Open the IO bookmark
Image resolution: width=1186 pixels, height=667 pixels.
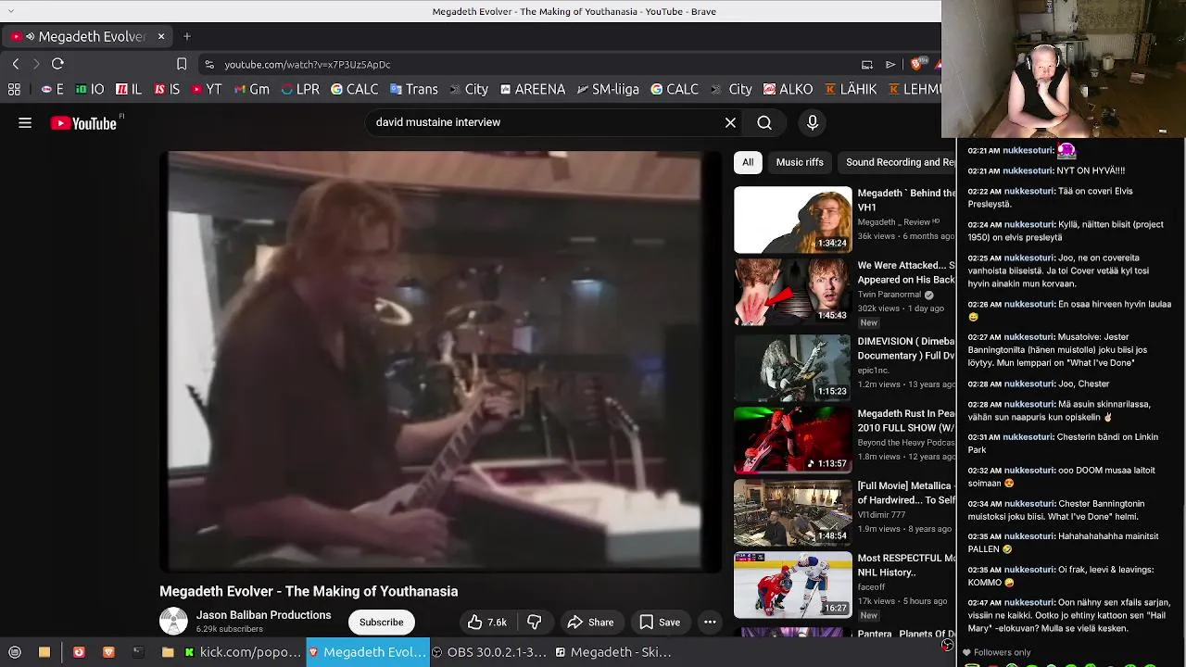[x=90, y=90]
